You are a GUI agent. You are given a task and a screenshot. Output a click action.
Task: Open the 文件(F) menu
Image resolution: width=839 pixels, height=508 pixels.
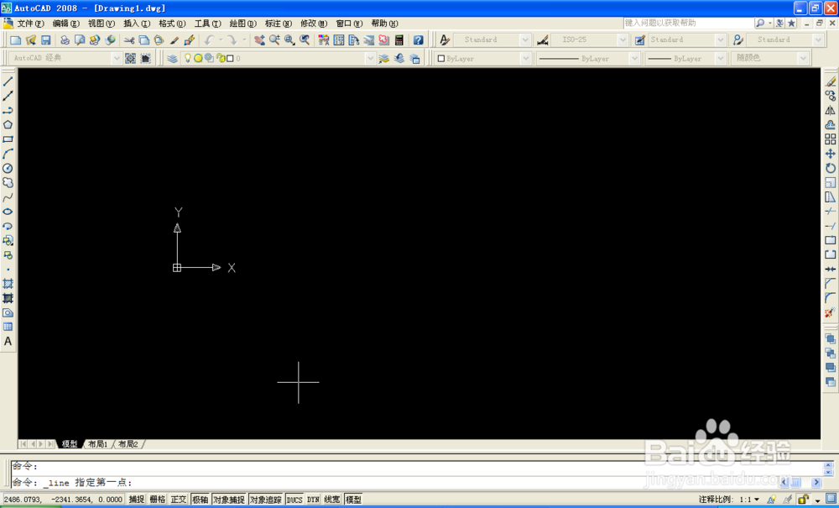30,24
